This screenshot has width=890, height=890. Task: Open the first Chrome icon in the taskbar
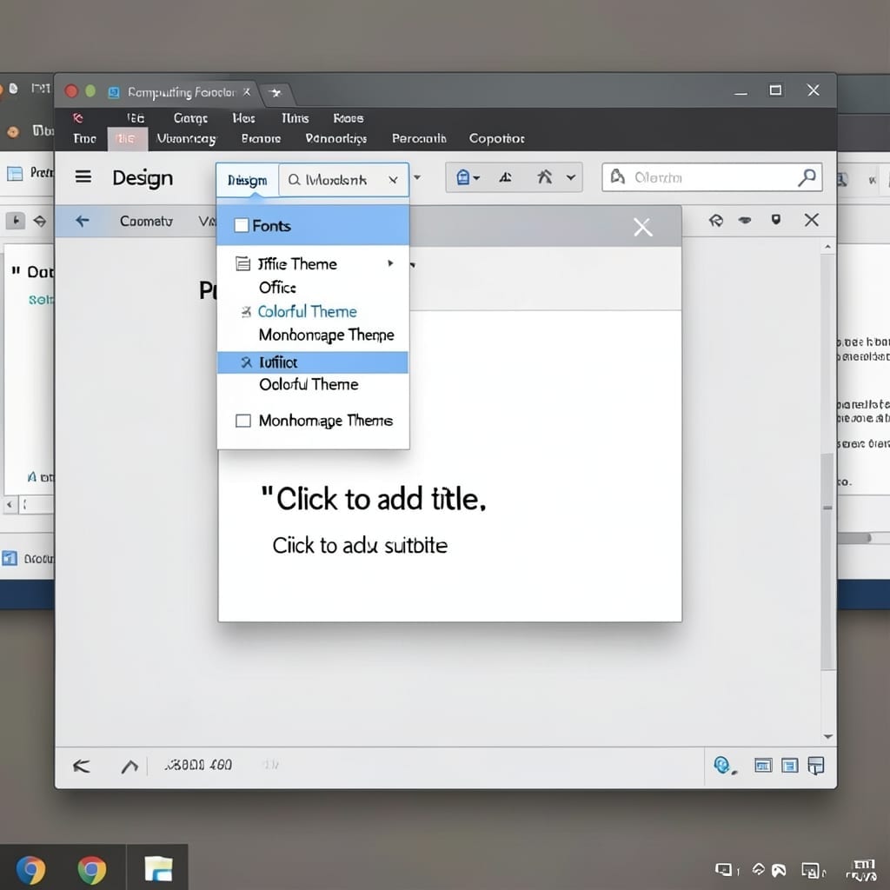tap(30, 869)
